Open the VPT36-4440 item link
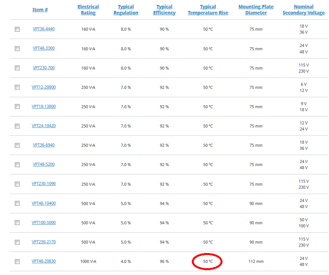Image resolution: width=329 pixels, height=275 pixels. pos(44,29)
